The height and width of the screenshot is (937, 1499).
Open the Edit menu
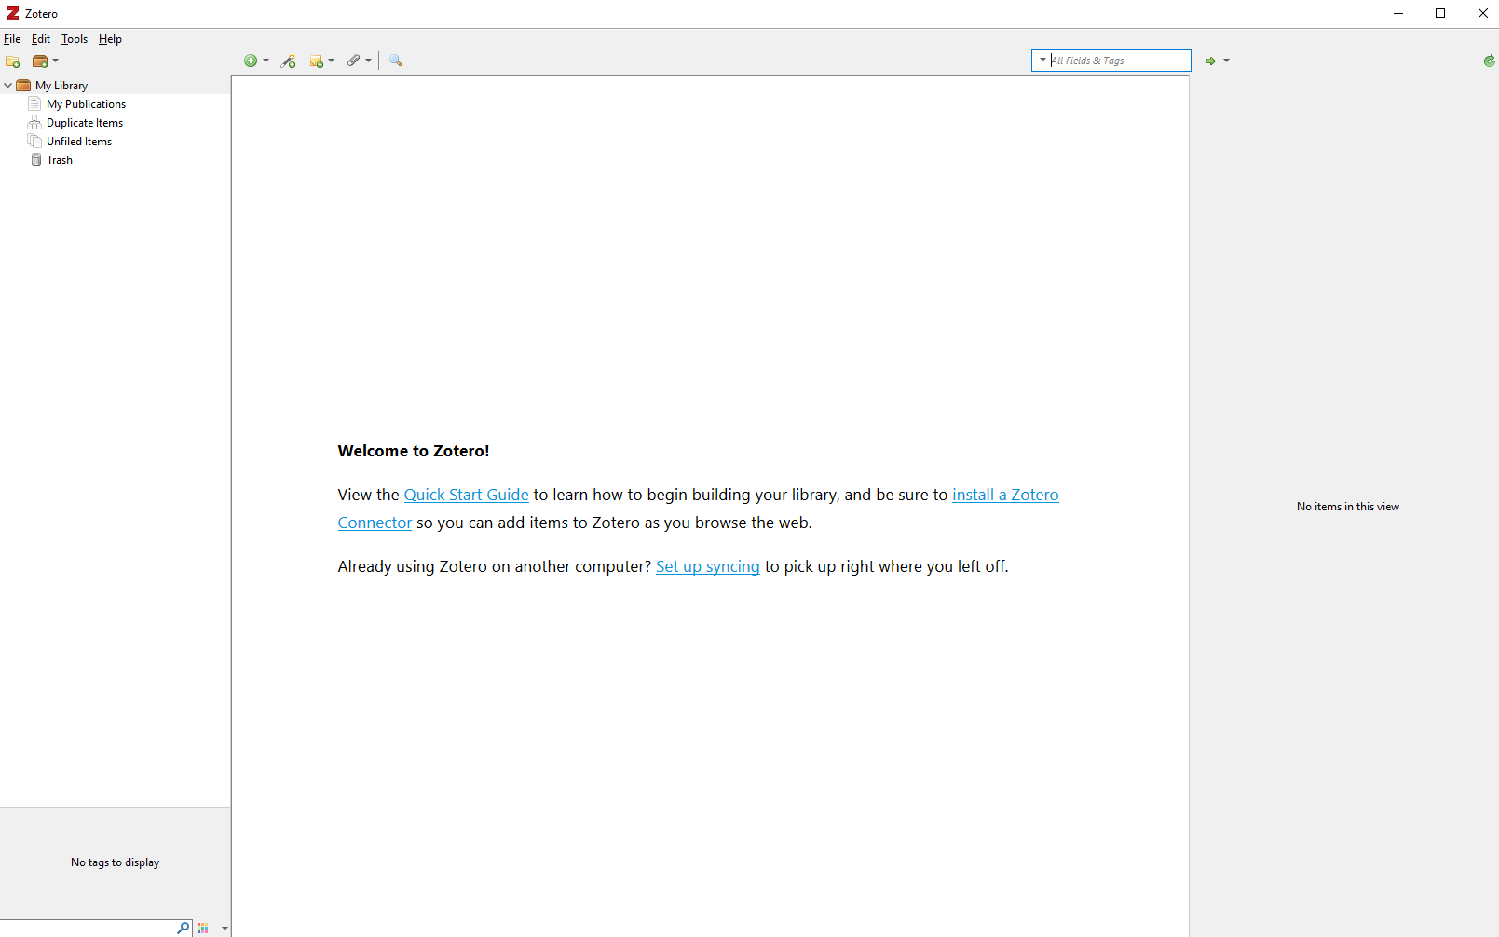click(x=41, y=39)
